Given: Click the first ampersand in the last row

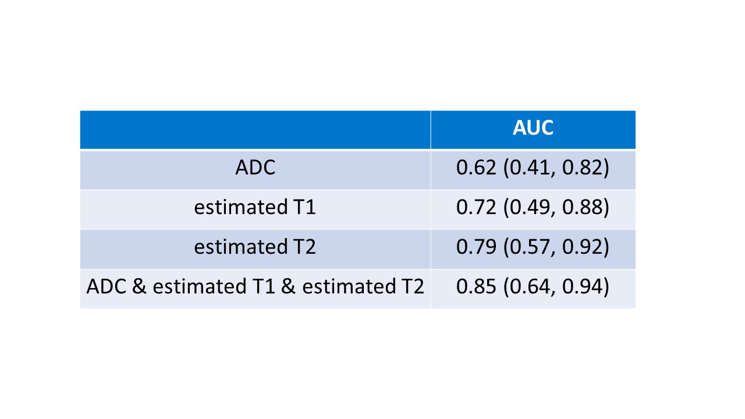Looking at the screenshot, I should click(x=139, y=287).
